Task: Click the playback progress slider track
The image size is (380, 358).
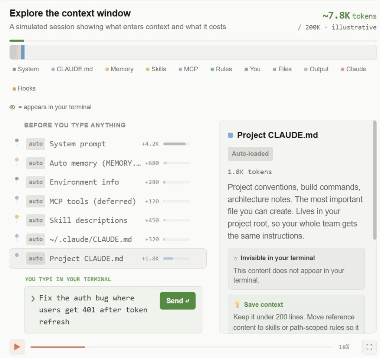Action: [x=182, y=347]
